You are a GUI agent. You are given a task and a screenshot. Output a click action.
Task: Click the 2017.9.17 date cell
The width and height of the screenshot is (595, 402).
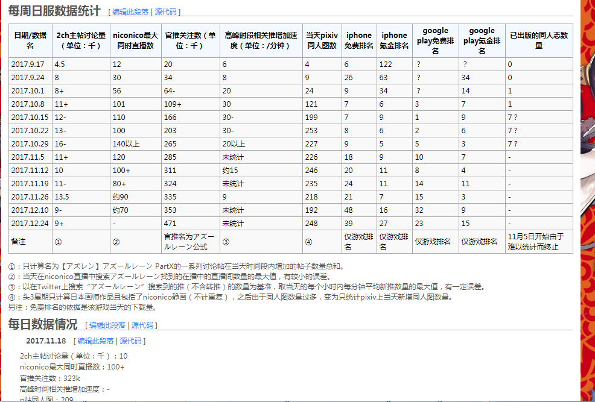coord(27,64)
